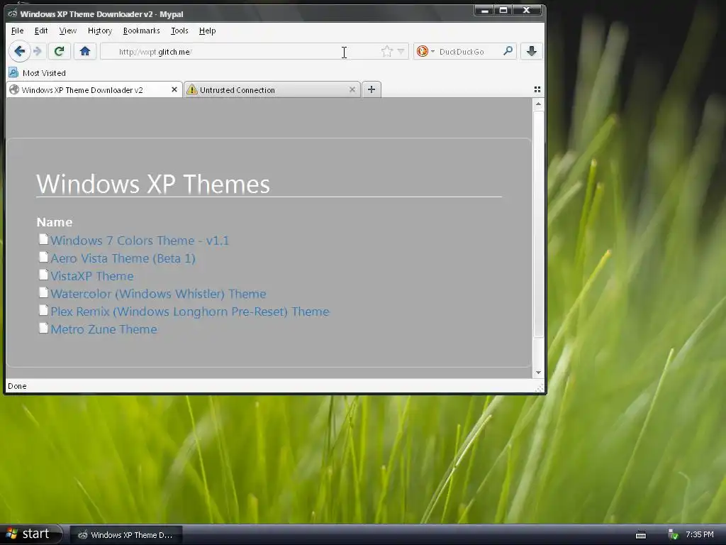
Task: Click the Most Visited folder icon
Action: 13,73
